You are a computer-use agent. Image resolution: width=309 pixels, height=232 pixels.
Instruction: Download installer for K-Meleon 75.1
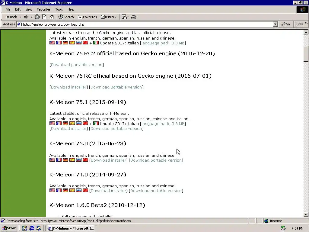tap(68, 129)
